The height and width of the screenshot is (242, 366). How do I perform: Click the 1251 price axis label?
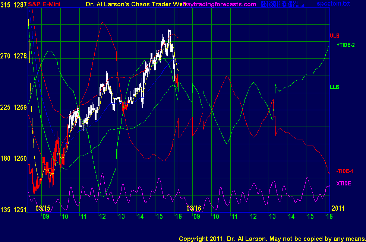click(x=20, y=210)
